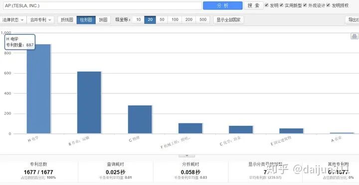Toggle the 实用新型 checkbox

(281, 5)
